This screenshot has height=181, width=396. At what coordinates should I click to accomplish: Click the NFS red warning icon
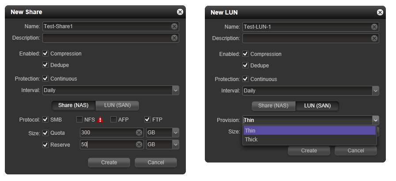point(100,120)
